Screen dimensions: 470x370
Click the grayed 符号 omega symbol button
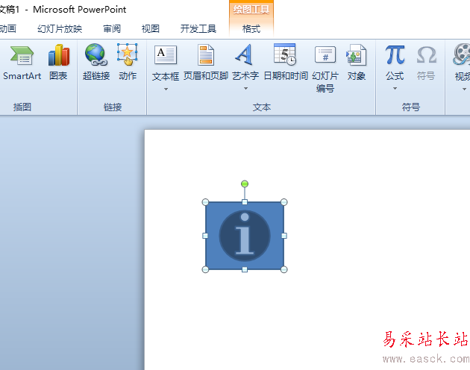426,63
